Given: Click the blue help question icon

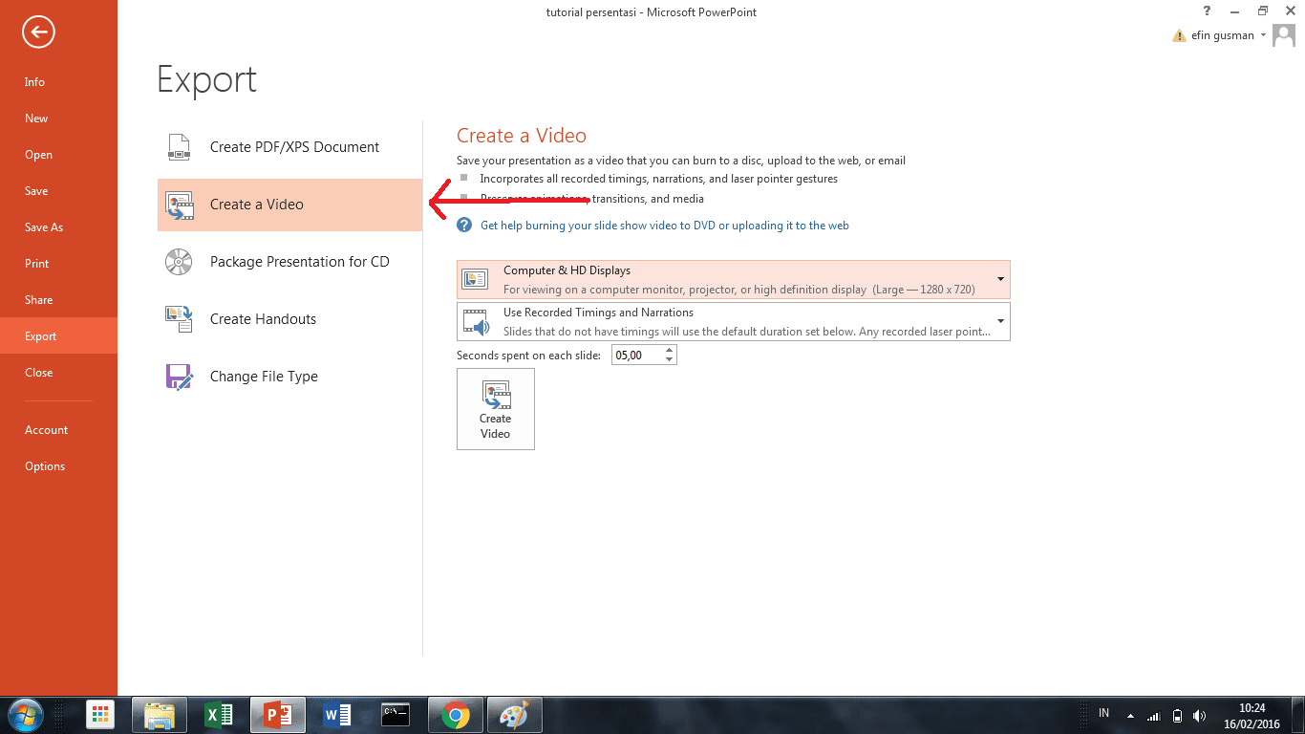Looking at the screenshot, I should coord(464,226).
